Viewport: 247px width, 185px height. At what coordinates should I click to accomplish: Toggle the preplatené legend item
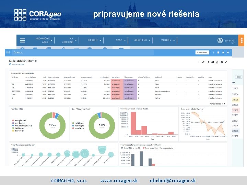pyautogui.click(x=19, y=123)
